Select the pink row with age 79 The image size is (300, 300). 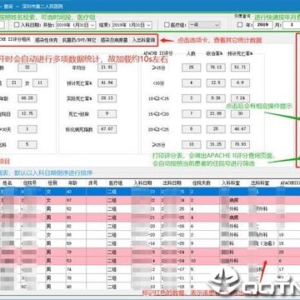point(150,252)
